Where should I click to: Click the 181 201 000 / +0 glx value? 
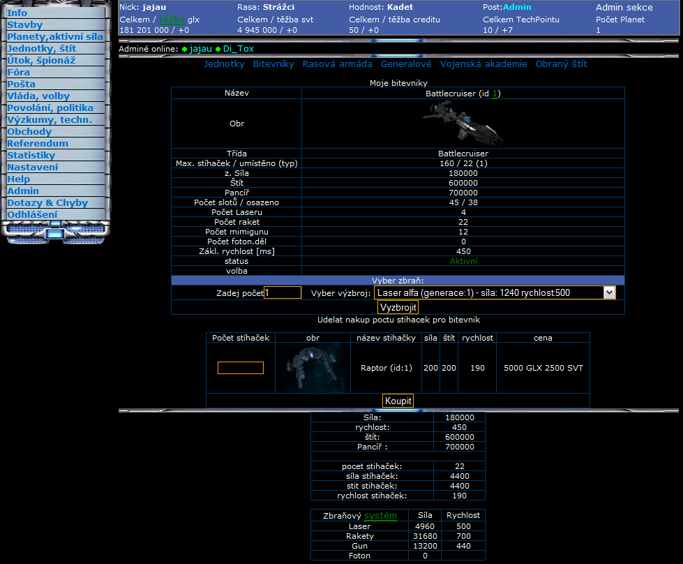[154, 30]
